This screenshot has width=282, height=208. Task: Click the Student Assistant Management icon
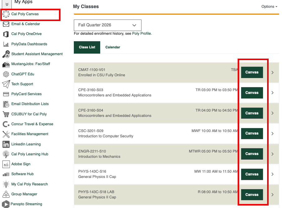[x=6, y=54]
